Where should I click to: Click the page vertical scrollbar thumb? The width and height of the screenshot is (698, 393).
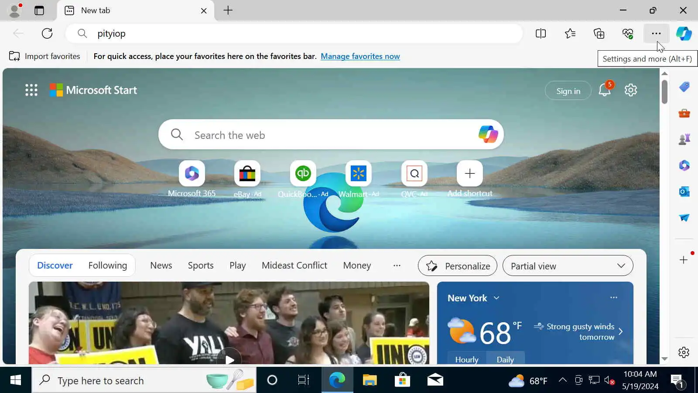(664, 91)
